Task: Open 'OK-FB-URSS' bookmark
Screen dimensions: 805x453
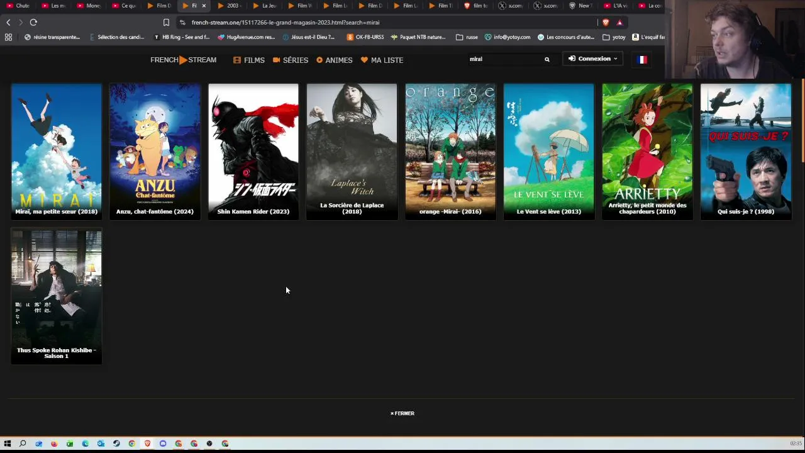Action: pyautogui.click(x=365, y=37)
